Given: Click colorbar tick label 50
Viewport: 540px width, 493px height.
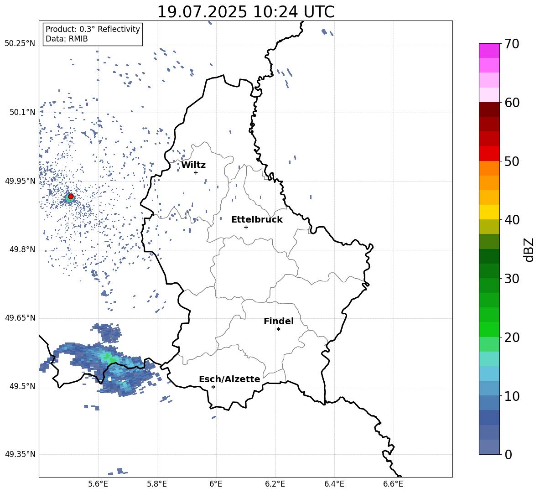Looking at the screenshot, I should 512,161.
